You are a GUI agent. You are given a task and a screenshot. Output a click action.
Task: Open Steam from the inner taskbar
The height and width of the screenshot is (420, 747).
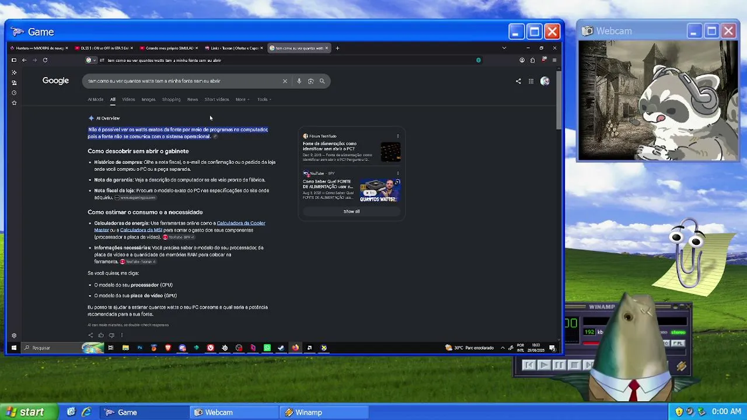(x=281, y=348)
